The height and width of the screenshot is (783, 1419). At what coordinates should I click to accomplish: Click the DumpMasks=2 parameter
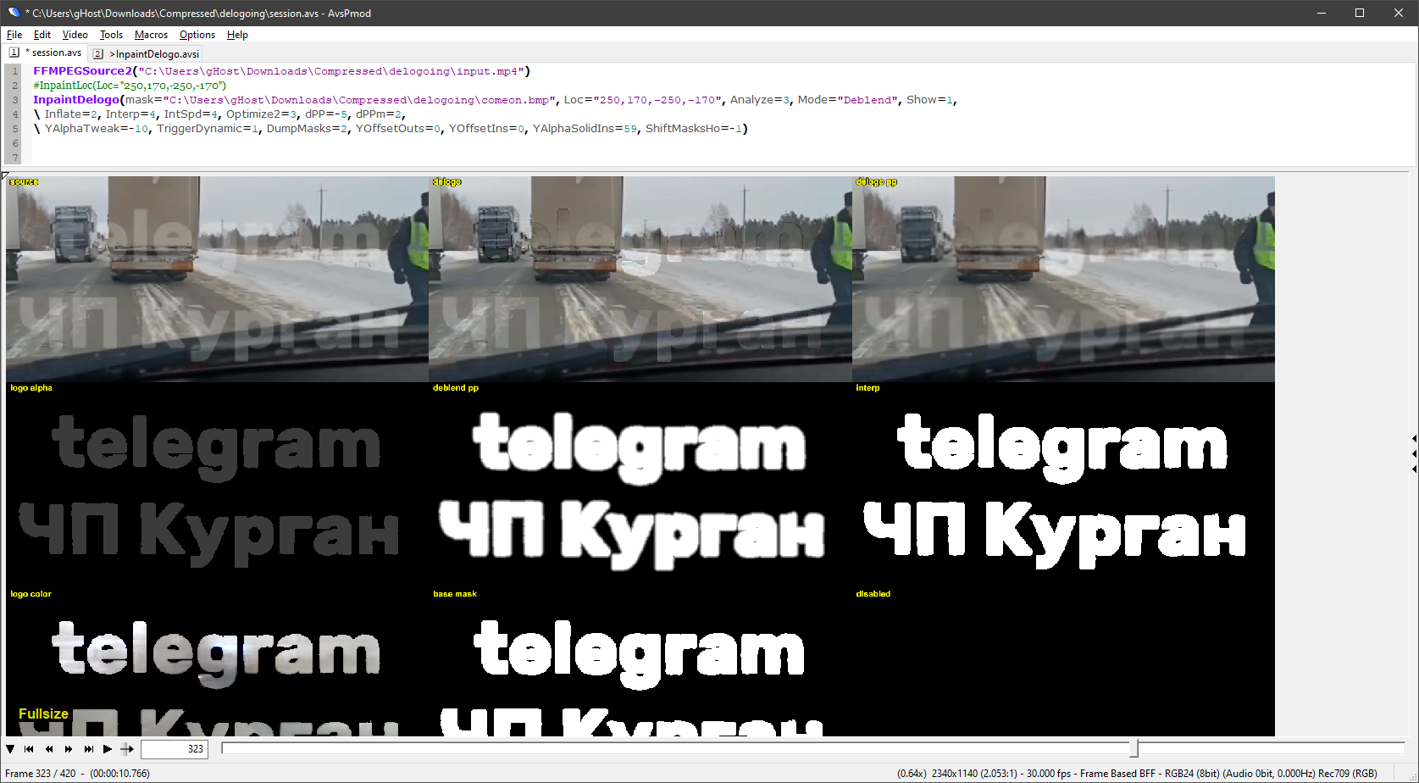tap(307, 129)
